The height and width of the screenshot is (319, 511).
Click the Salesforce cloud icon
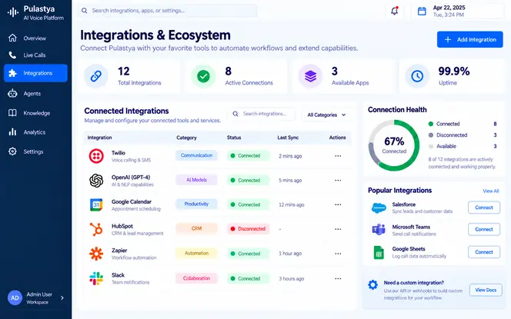point(379,208)
